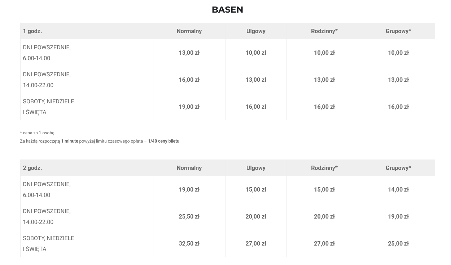This screenshot has width=451, height=265.
Task: Click the '1/40 ceny biletu' bold text
Action: [x=163, y=141]
